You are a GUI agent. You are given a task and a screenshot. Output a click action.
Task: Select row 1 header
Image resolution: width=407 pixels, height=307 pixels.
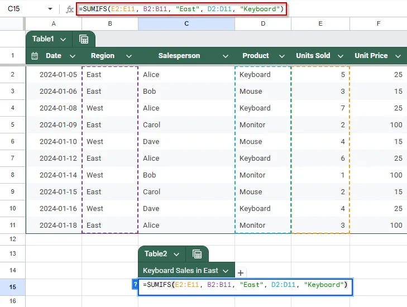coord(12,55)
